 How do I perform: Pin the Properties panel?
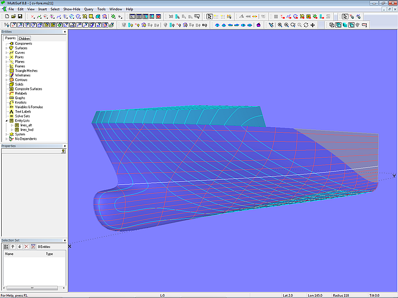(x=64, y=151)
